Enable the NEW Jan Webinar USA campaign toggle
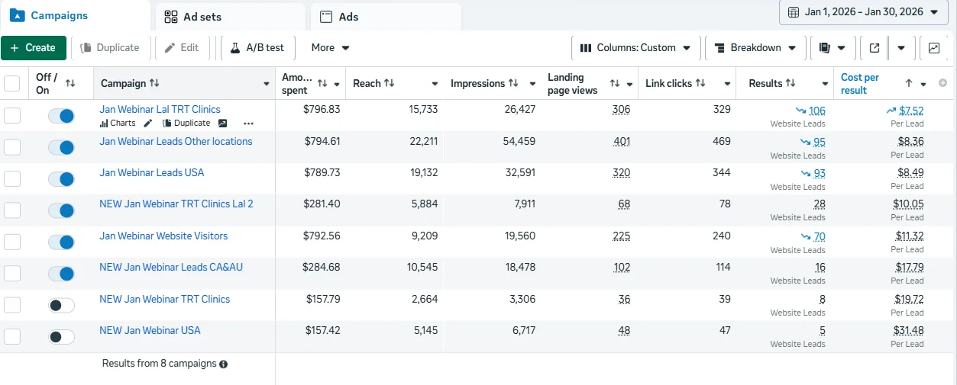Screen dimensions: 957x385 click(61, 336)
